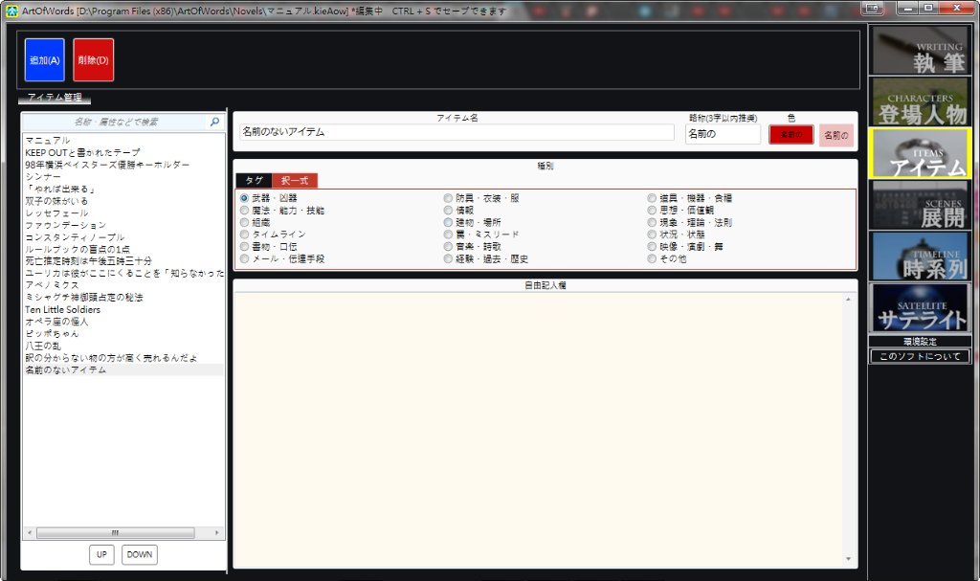The height and width of the screenshot is (581, 980).
Task: Select 経験・過去・歴史 radio button
Action: 448,258
